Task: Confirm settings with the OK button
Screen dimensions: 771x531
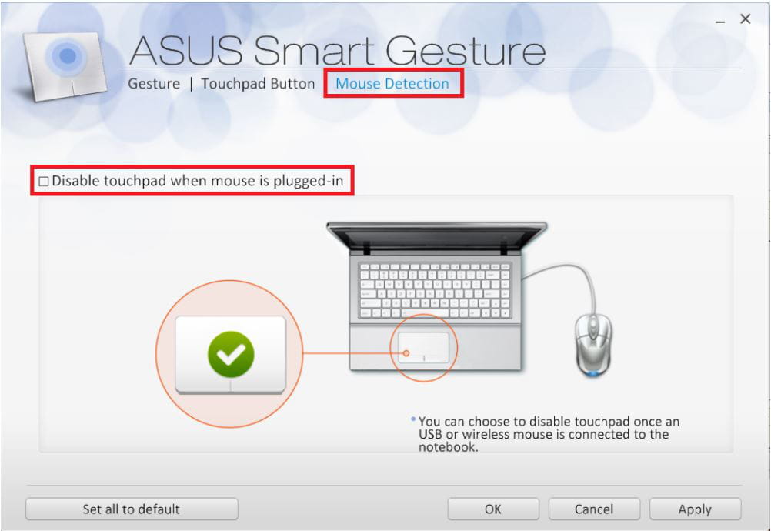Action: [x=493, y=509]
